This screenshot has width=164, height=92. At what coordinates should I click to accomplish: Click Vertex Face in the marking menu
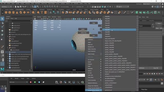coord(84,33)
